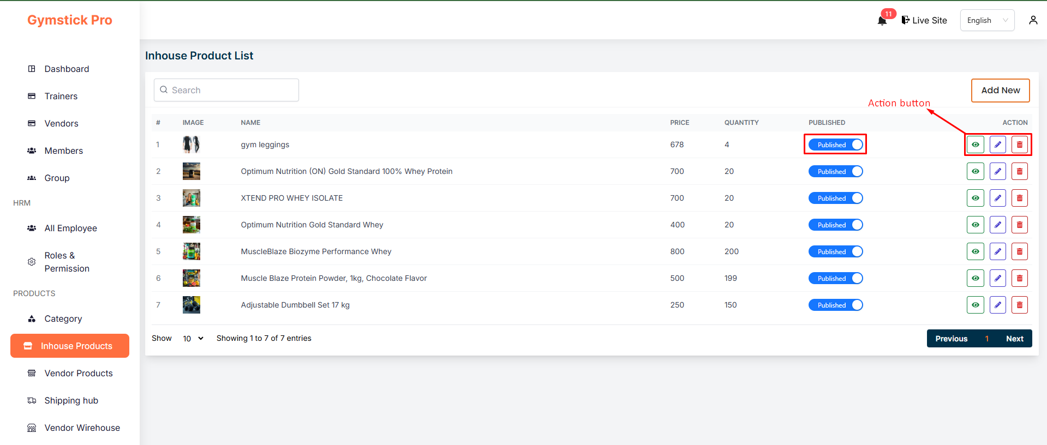Unpublish the XTEND PRO WHEY ISOLATE product

835,198
